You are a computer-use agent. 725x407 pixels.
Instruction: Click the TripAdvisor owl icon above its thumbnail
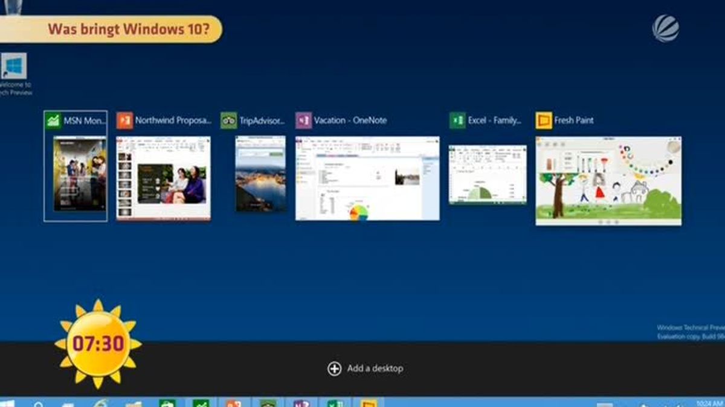point(228,121)
